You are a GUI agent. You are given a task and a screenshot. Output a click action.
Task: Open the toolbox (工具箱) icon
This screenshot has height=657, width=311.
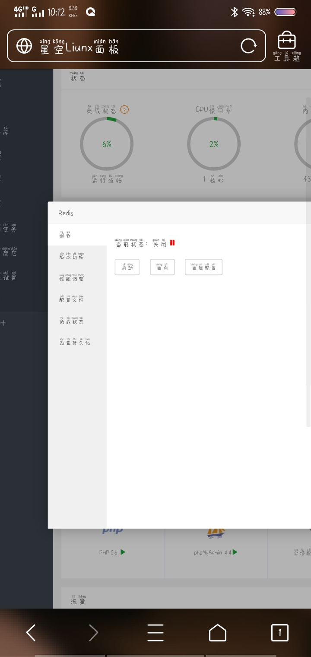[x=287, y=46]
